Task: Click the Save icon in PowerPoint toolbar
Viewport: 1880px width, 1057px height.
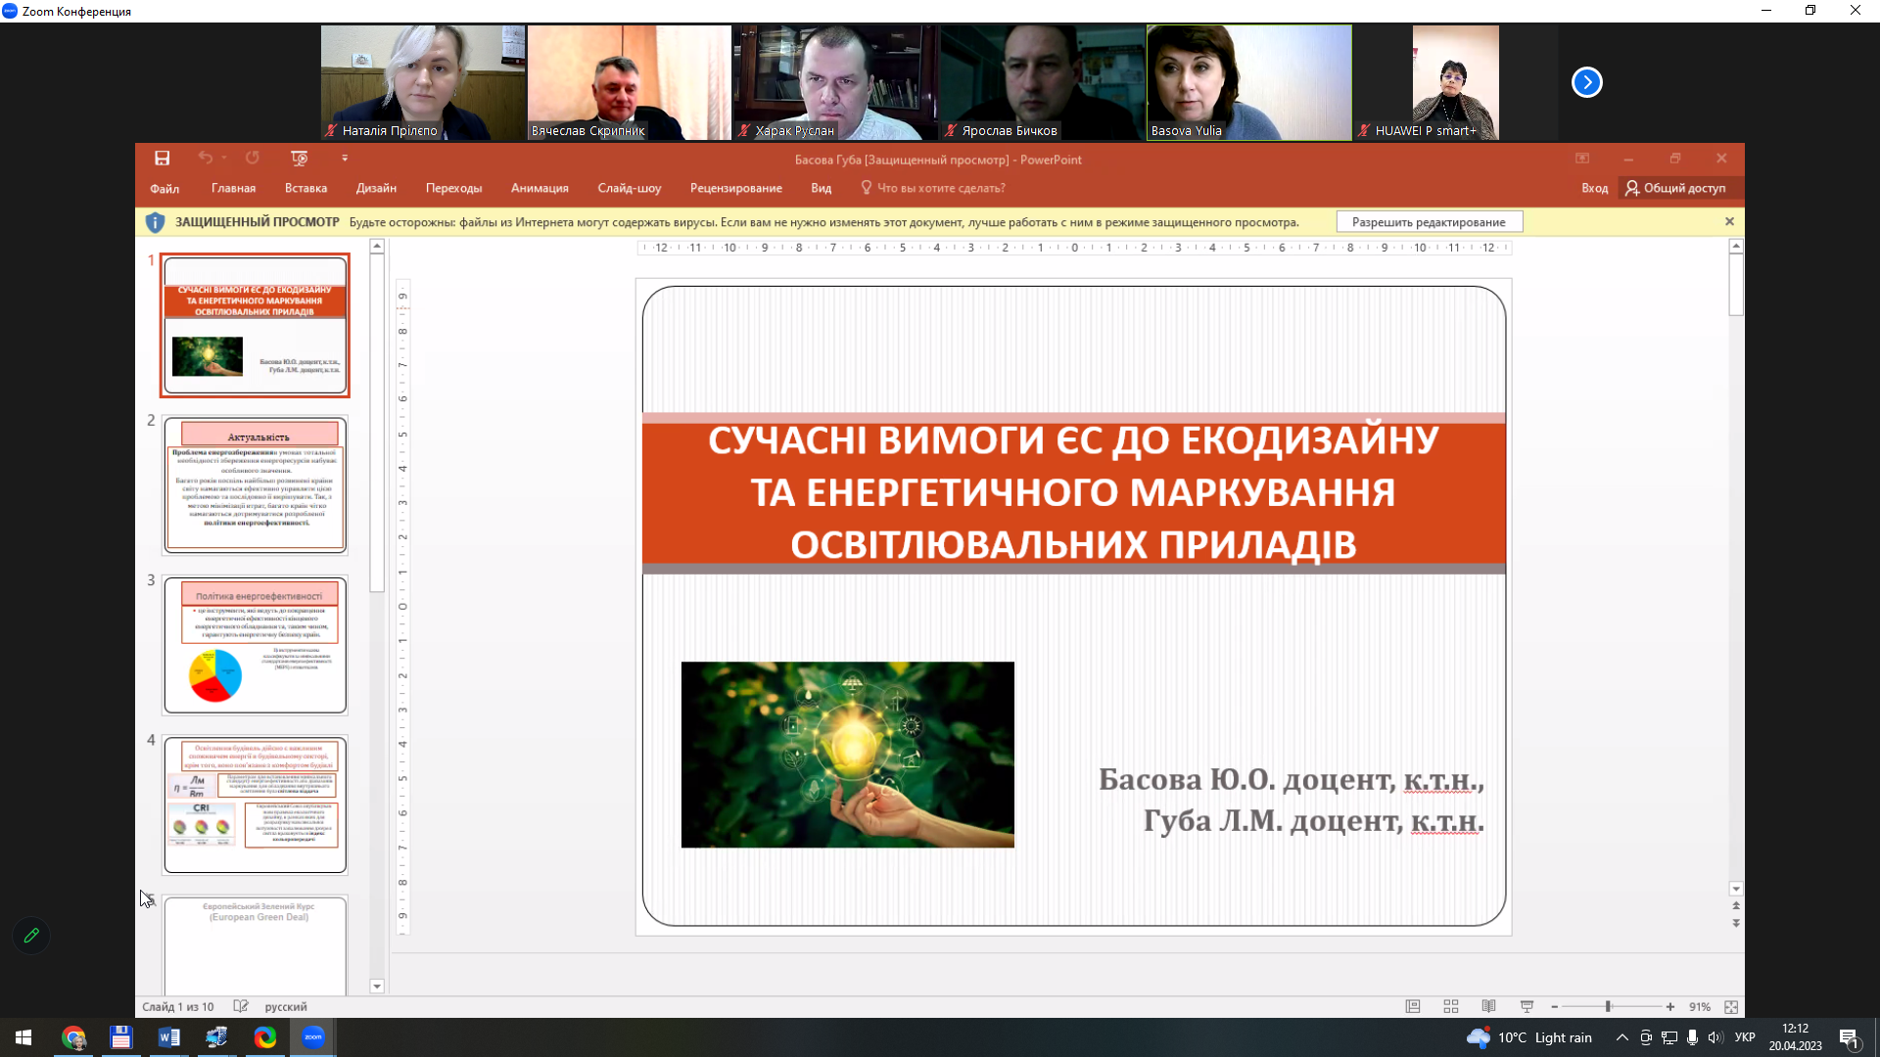Action: pos(163,158)
